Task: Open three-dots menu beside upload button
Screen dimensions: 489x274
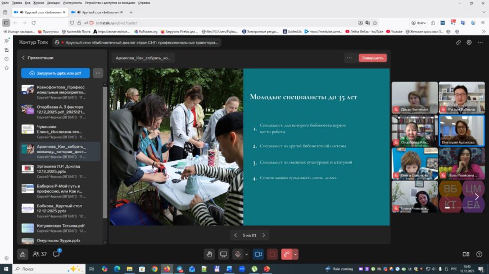Action: click(98, 73)
